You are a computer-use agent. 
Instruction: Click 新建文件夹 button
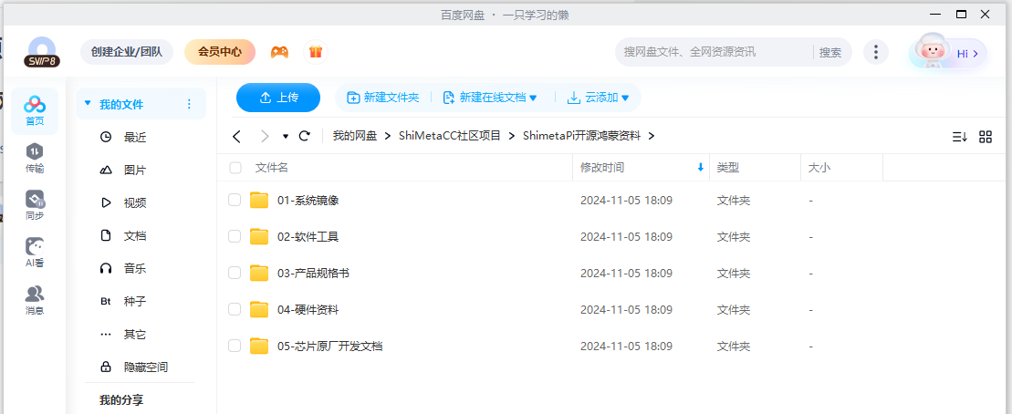click(x=383, y=98)
